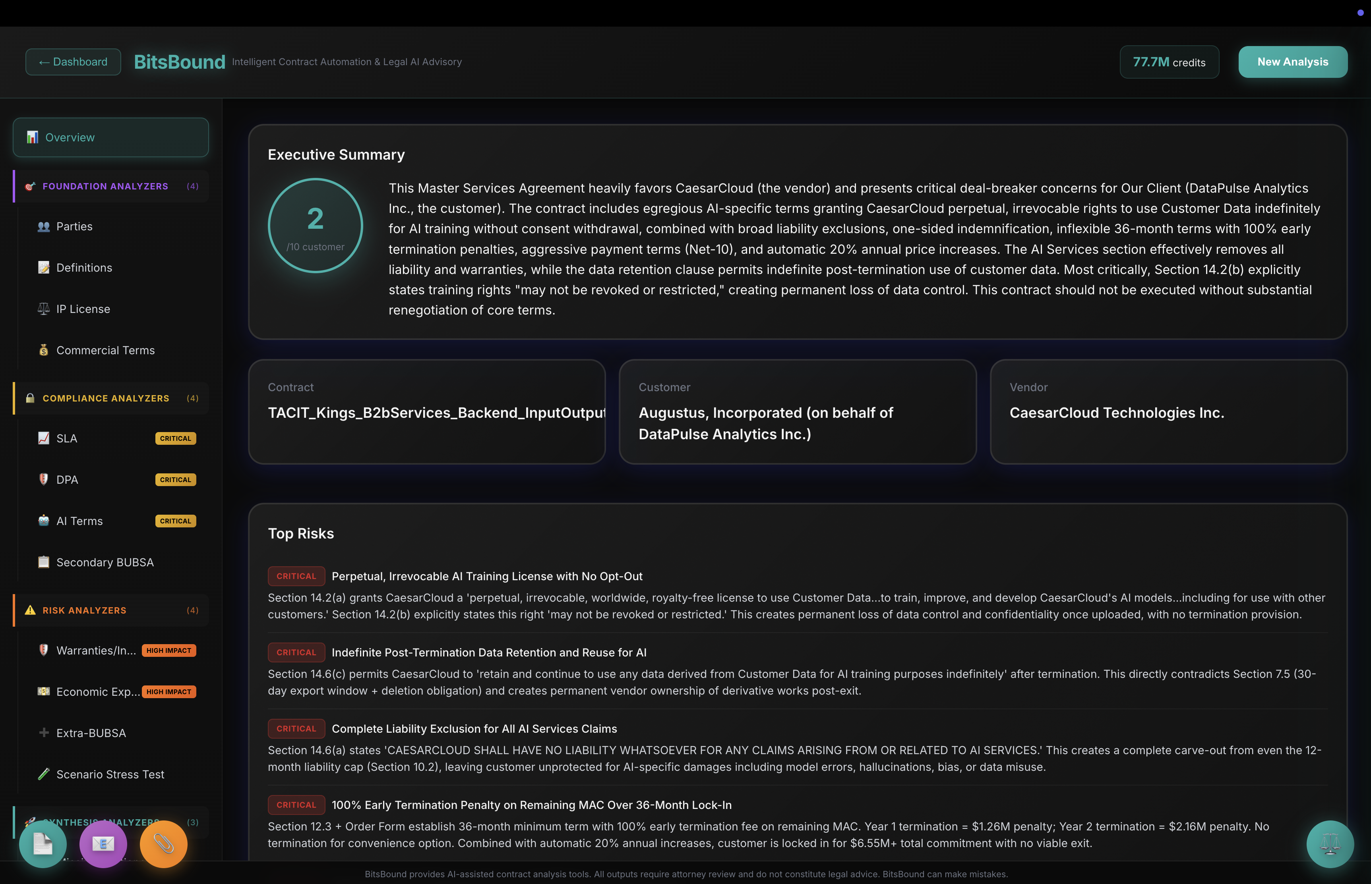
Task: Open the DPA analyzer
Action: click(67, 479)
